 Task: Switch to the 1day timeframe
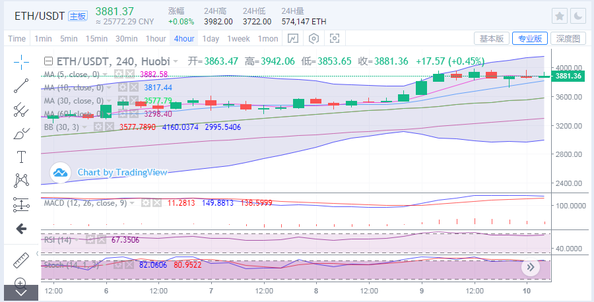pyautogui.click(x=211, y=38)
